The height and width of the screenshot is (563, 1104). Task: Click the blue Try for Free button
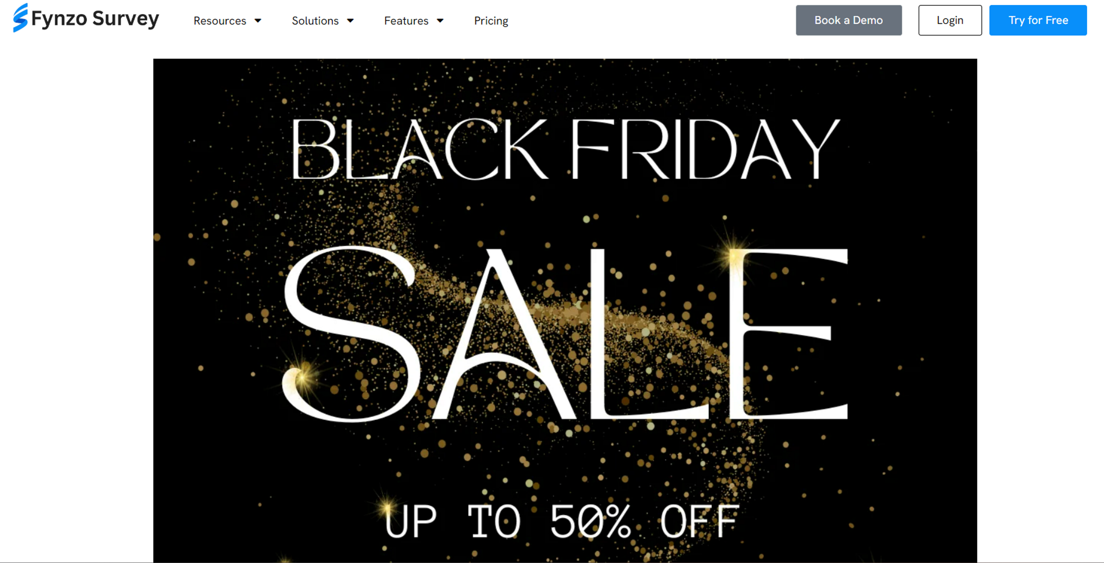(1038, 20)
